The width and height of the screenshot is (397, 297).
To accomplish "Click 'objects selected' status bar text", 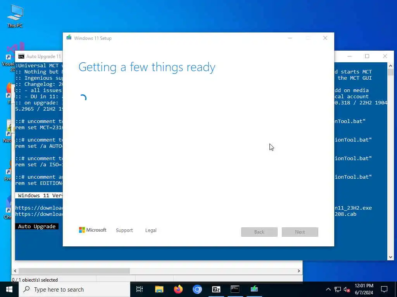I will pyautogui.click(x=35, y=280).
